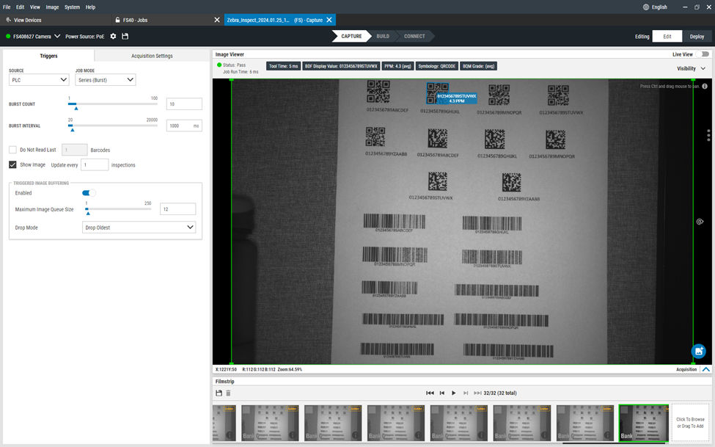This screenshot has height=447, width=715.
Task: Change language via English label
Action: (x=659, y=7)
